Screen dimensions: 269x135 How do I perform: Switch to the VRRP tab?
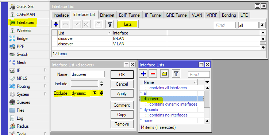[x=212, y=15]
